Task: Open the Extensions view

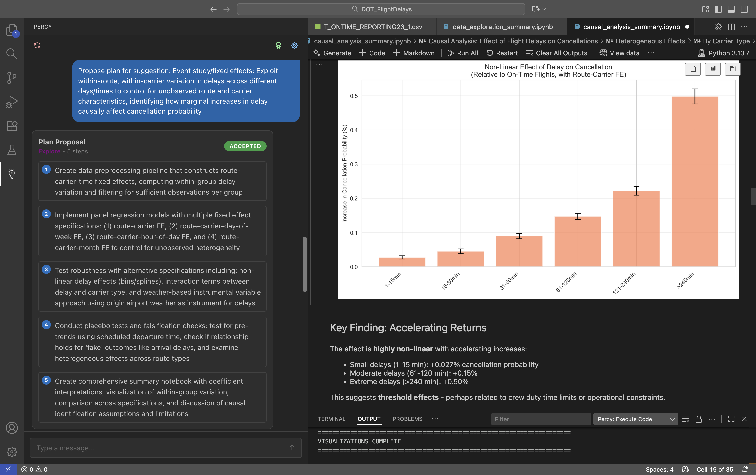Action: tap(12, 126)
